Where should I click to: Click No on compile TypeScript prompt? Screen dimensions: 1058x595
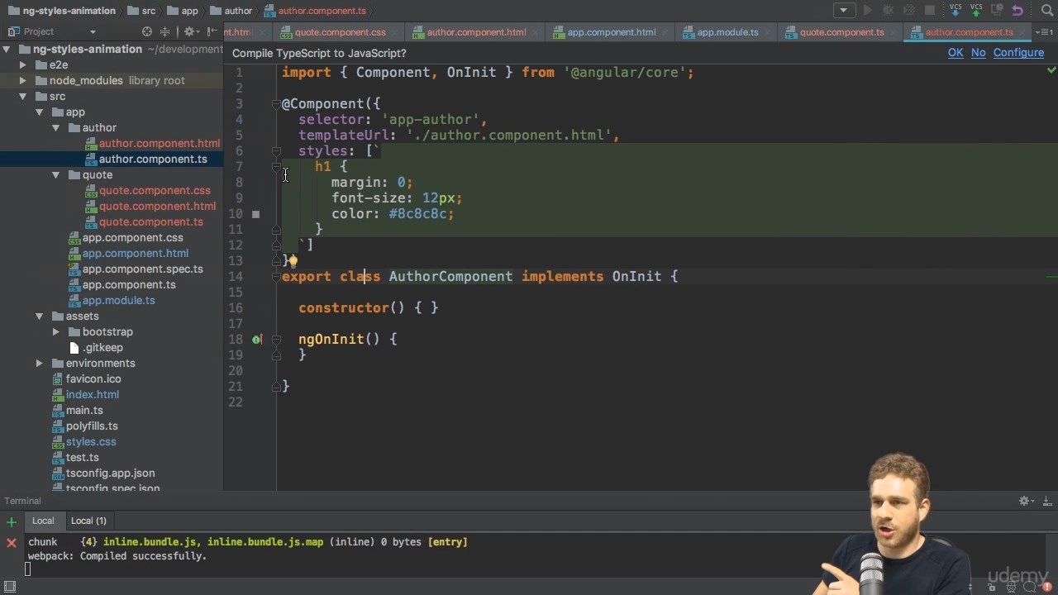pyautogui.click(x=978, y=53)
